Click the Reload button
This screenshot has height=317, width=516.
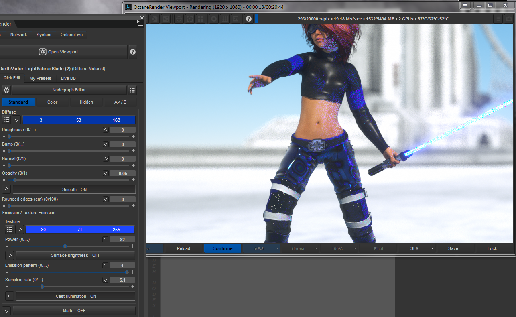tap(184, 249)
